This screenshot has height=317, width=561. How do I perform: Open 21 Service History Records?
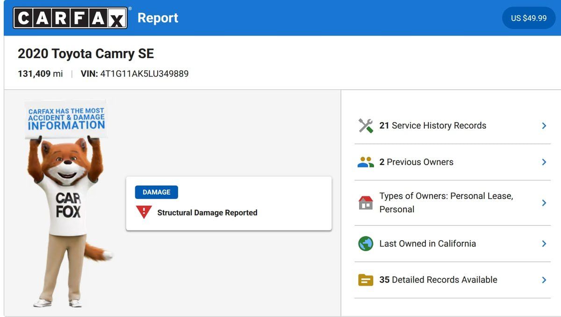(453, 126)
